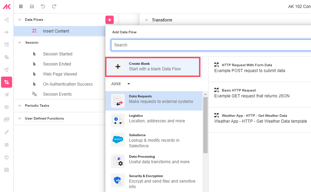Viewport: 311px width, 192px height.
Task: Click the category list scrollbar thumb
Action: [x=206, y=125]
